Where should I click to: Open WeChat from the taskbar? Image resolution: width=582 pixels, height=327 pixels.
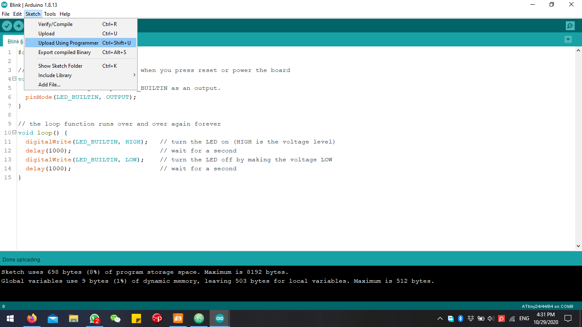pos(115,318)
